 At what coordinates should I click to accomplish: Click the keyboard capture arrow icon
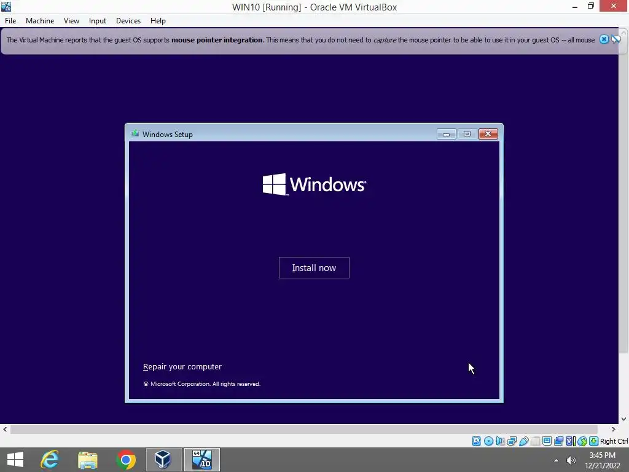tap(594, 441)
